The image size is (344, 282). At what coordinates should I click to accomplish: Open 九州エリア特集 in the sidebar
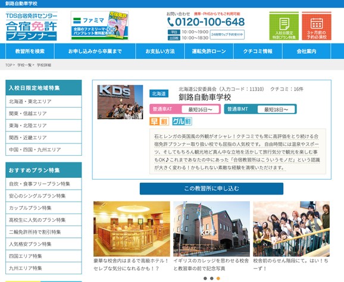(x=43, y=268)
